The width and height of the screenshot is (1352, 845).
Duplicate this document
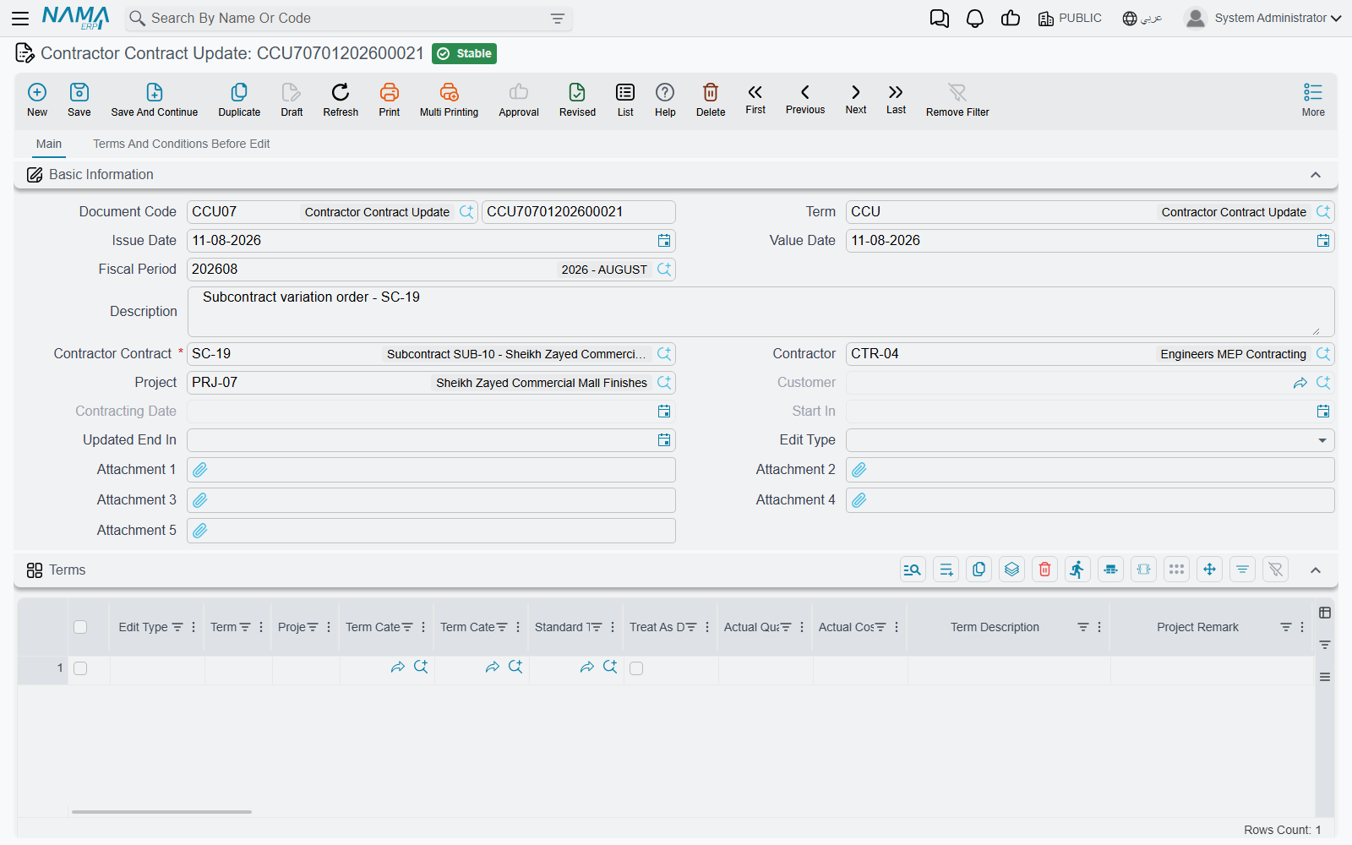(239, 100)
